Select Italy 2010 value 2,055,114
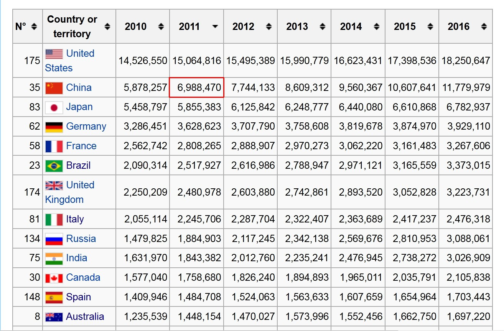Screen dimensions: 504x331 click(x=145, y=219)
